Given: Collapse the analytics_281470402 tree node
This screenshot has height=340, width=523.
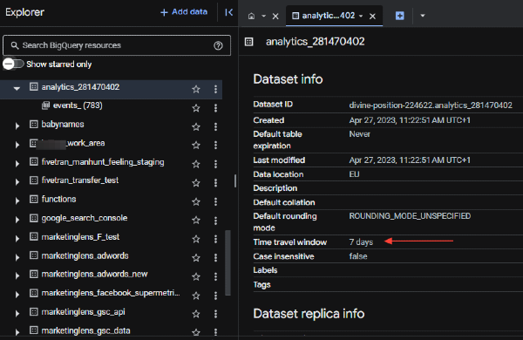Looking at the screenshot, I should [17, 88].
